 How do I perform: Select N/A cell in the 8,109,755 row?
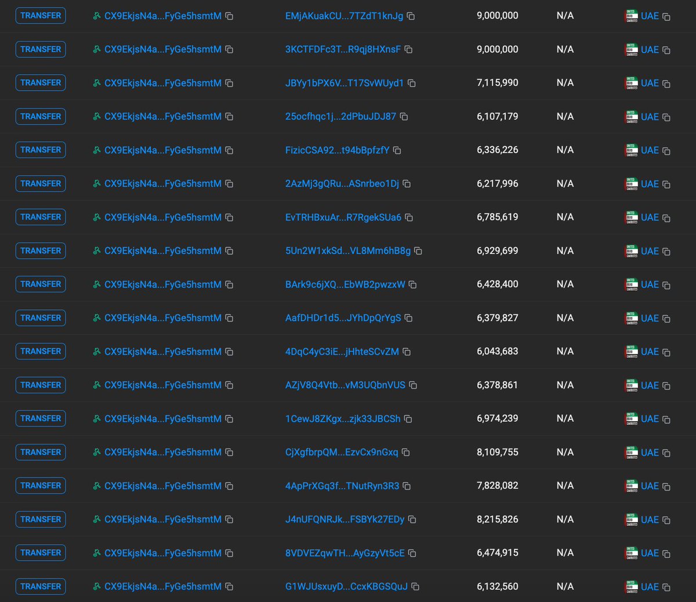click(x=565, y=452)
